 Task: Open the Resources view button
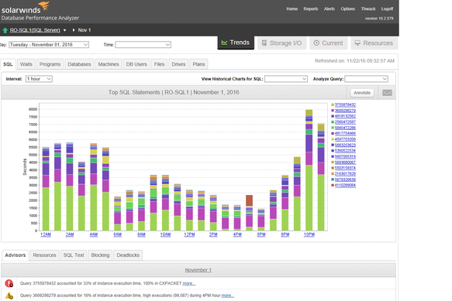pyautogui.click(x=374, y=43)
